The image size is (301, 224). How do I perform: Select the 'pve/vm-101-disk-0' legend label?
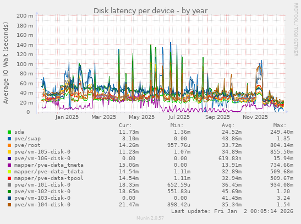(42, 185)
